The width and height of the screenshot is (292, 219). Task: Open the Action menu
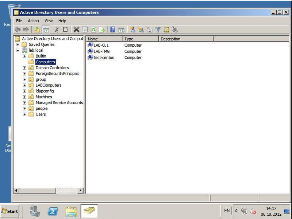33,21
